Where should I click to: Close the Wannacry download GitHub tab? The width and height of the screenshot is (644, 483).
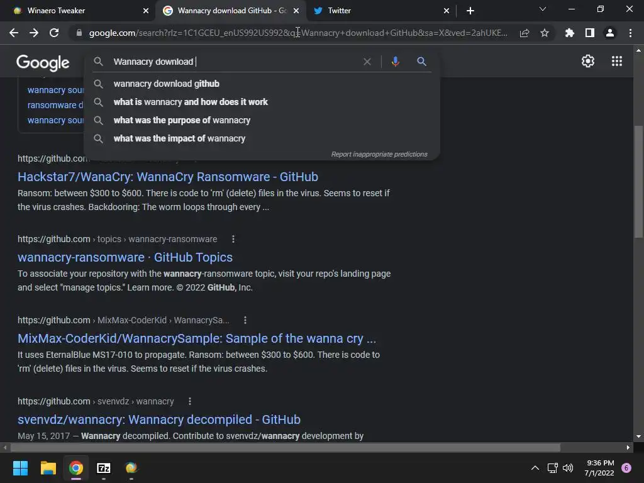pos(296,11)
